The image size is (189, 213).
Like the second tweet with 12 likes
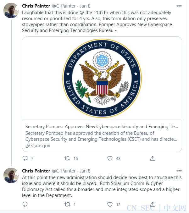(x=110, y=204)
